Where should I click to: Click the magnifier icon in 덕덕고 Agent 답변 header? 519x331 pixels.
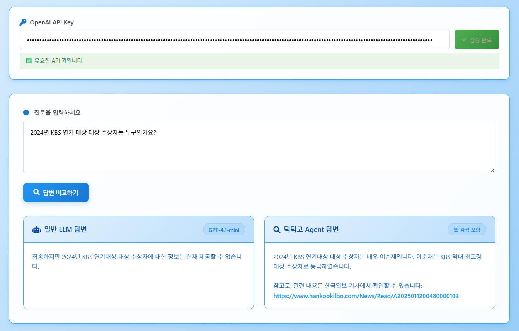point(277,230)
